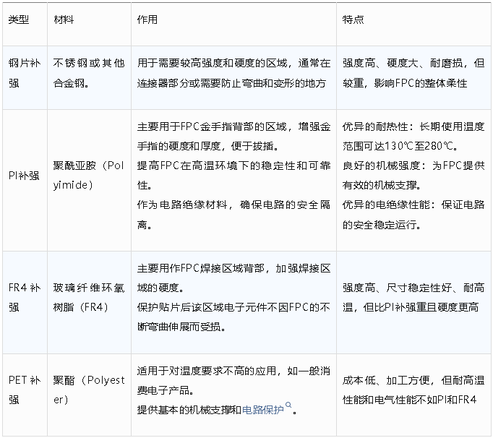This screenshot has width=493, height=438.
Task: Select the 强度高、硬度大、耐磨损 feature cell
Action: point(413,73)
